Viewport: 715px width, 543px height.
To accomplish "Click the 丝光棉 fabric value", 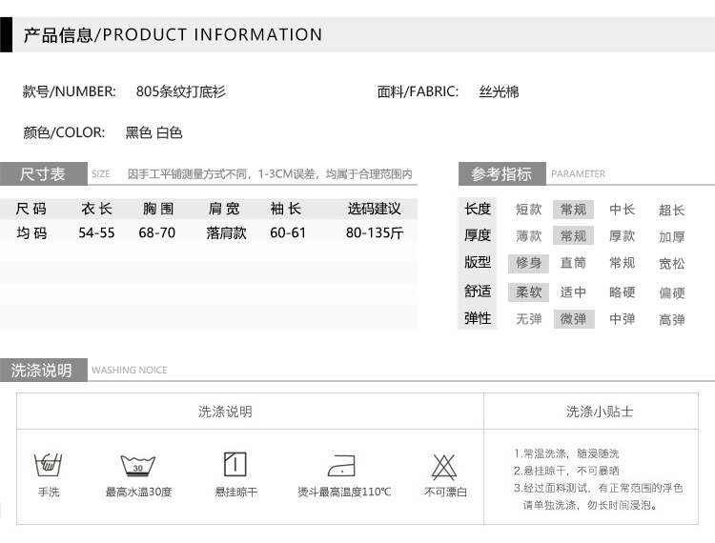I will [x=499, y=91].
